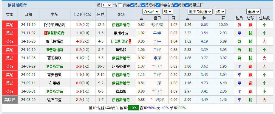The image size is (275, 114).
Task: Click the corner count 2-10
Action: pos(101,75)
